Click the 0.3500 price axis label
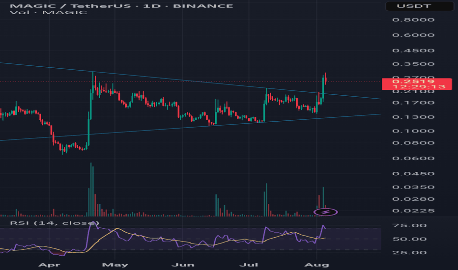Screen dimensions: 458x270 pyautogui.click(x=413, y=64)
